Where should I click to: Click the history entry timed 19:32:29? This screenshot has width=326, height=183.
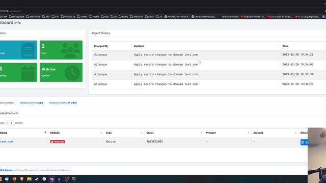209,84
